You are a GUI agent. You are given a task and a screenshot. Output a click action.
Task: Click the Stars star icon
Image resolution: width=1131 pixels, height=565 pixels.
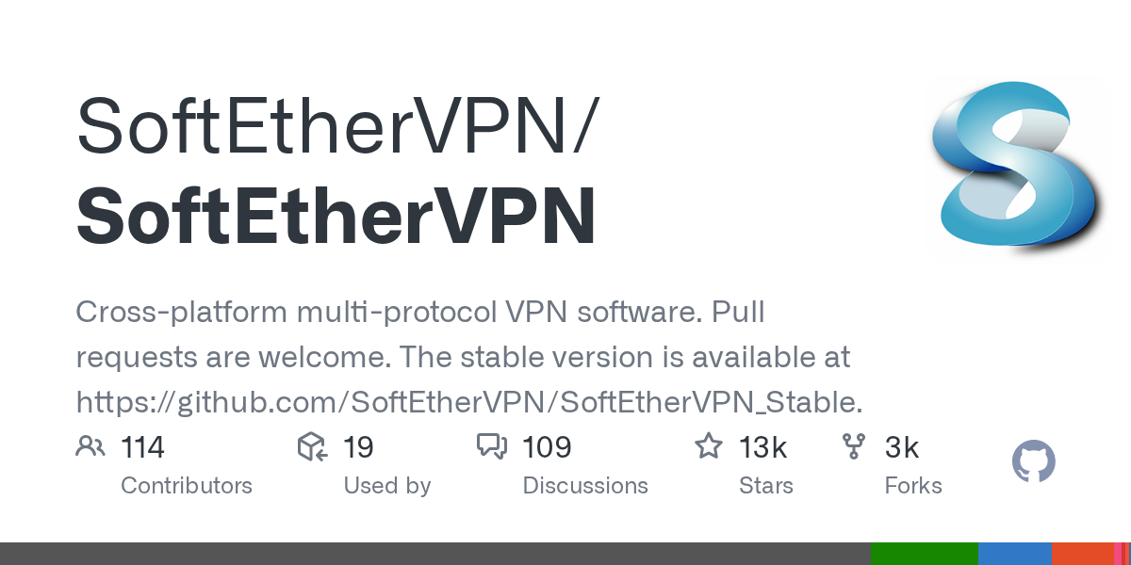click(x=709, y=445)
